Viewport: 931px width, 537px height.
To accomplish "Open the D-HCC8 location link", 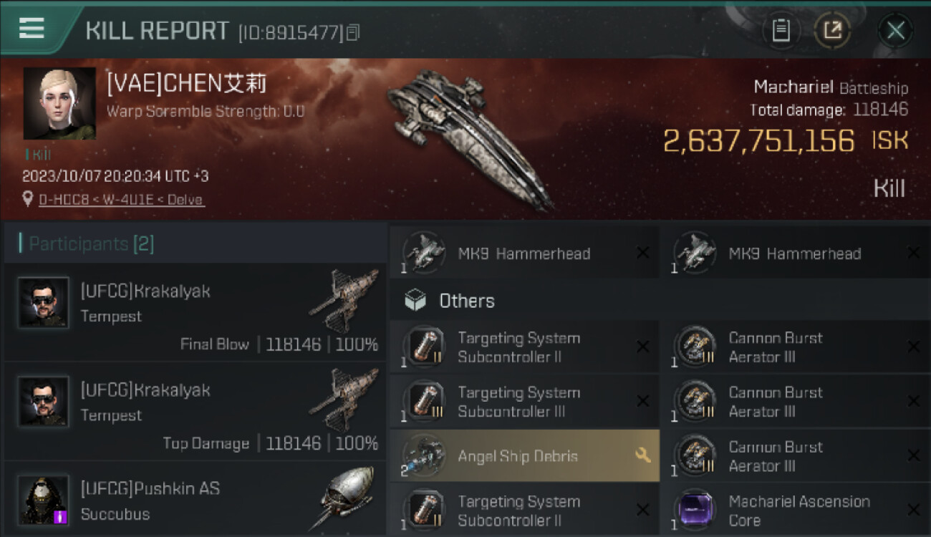I will click(x=122, y=200).
